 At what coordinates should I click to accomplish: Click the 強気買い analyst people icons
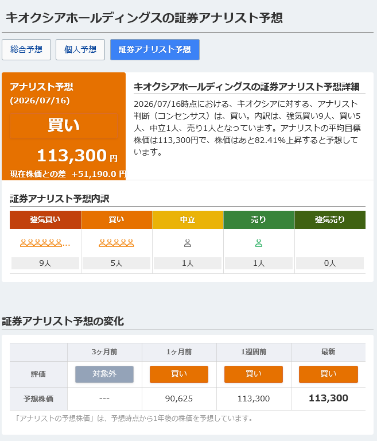tap(45, 243)
